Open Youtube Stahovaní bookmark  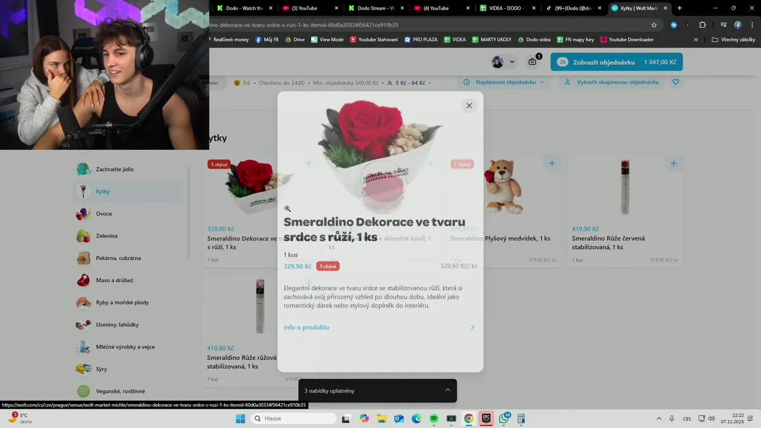click(x=375, y=40)
